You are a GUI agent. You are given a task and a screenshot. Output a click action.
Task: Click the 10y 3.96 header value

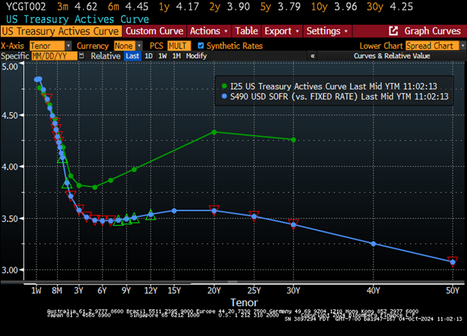point(334,7)
